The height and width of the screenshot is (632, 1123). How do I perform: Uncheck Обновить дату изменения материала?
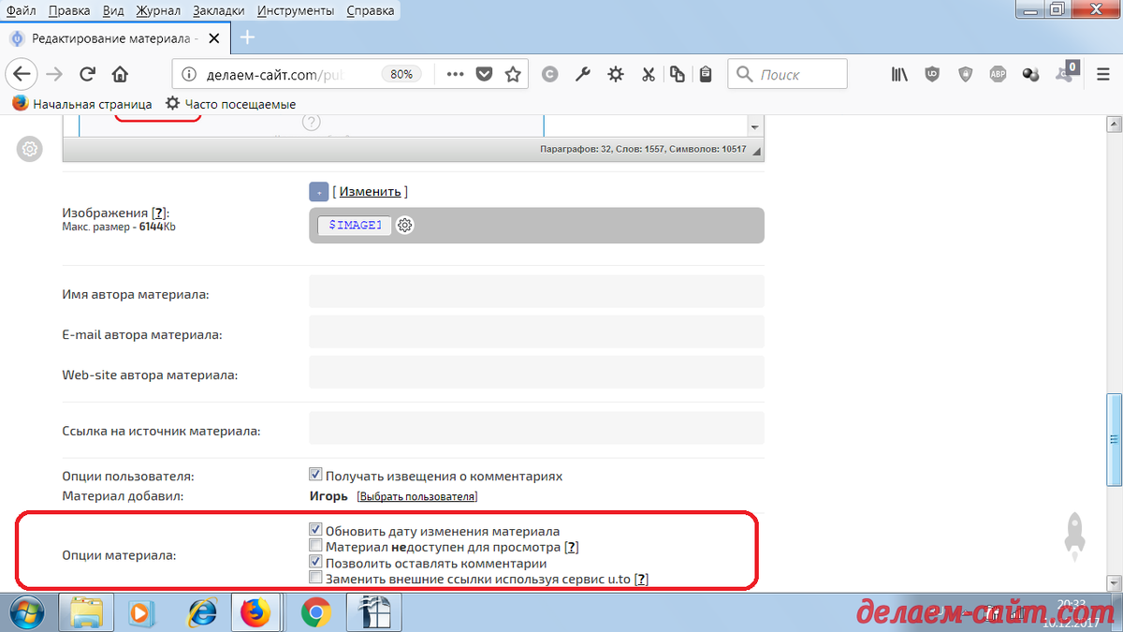pos(315,530)
